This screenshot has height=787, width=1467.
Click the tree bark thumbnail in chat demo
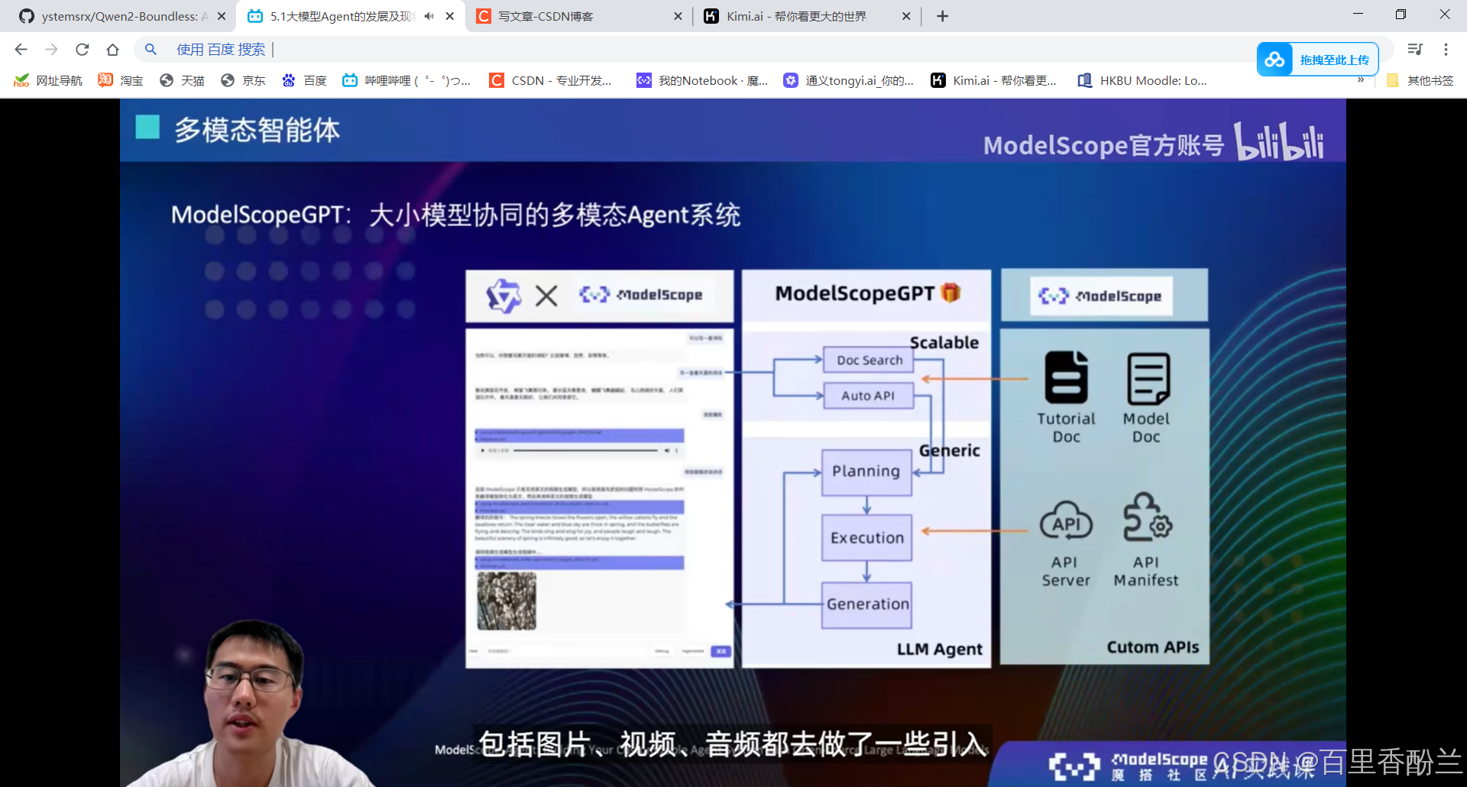pos(507,601)
